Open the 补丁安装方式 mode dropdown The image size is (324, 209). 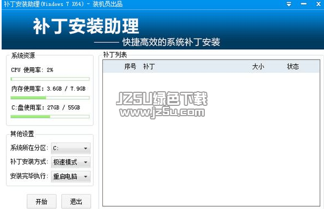pos(70,162)
